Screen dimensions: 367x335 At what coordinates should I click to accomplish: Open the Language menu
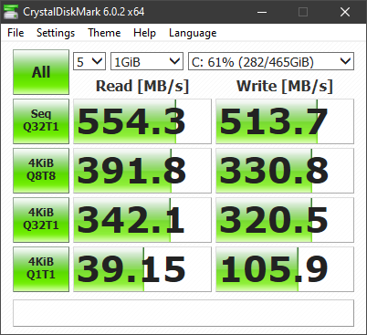pos(193,33)
